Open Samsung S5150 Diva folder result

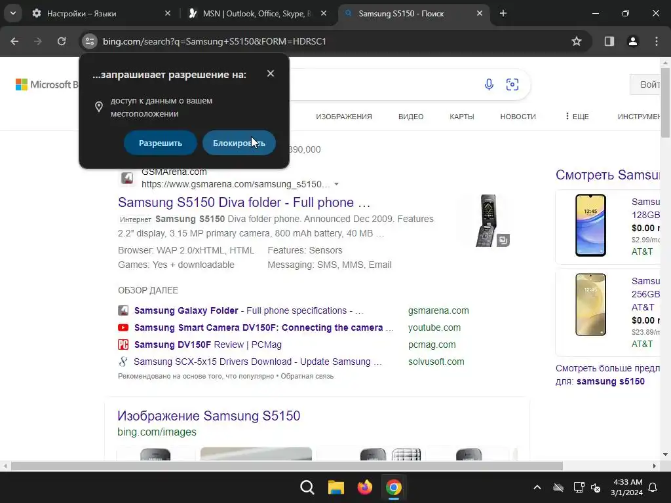point(244,202)
